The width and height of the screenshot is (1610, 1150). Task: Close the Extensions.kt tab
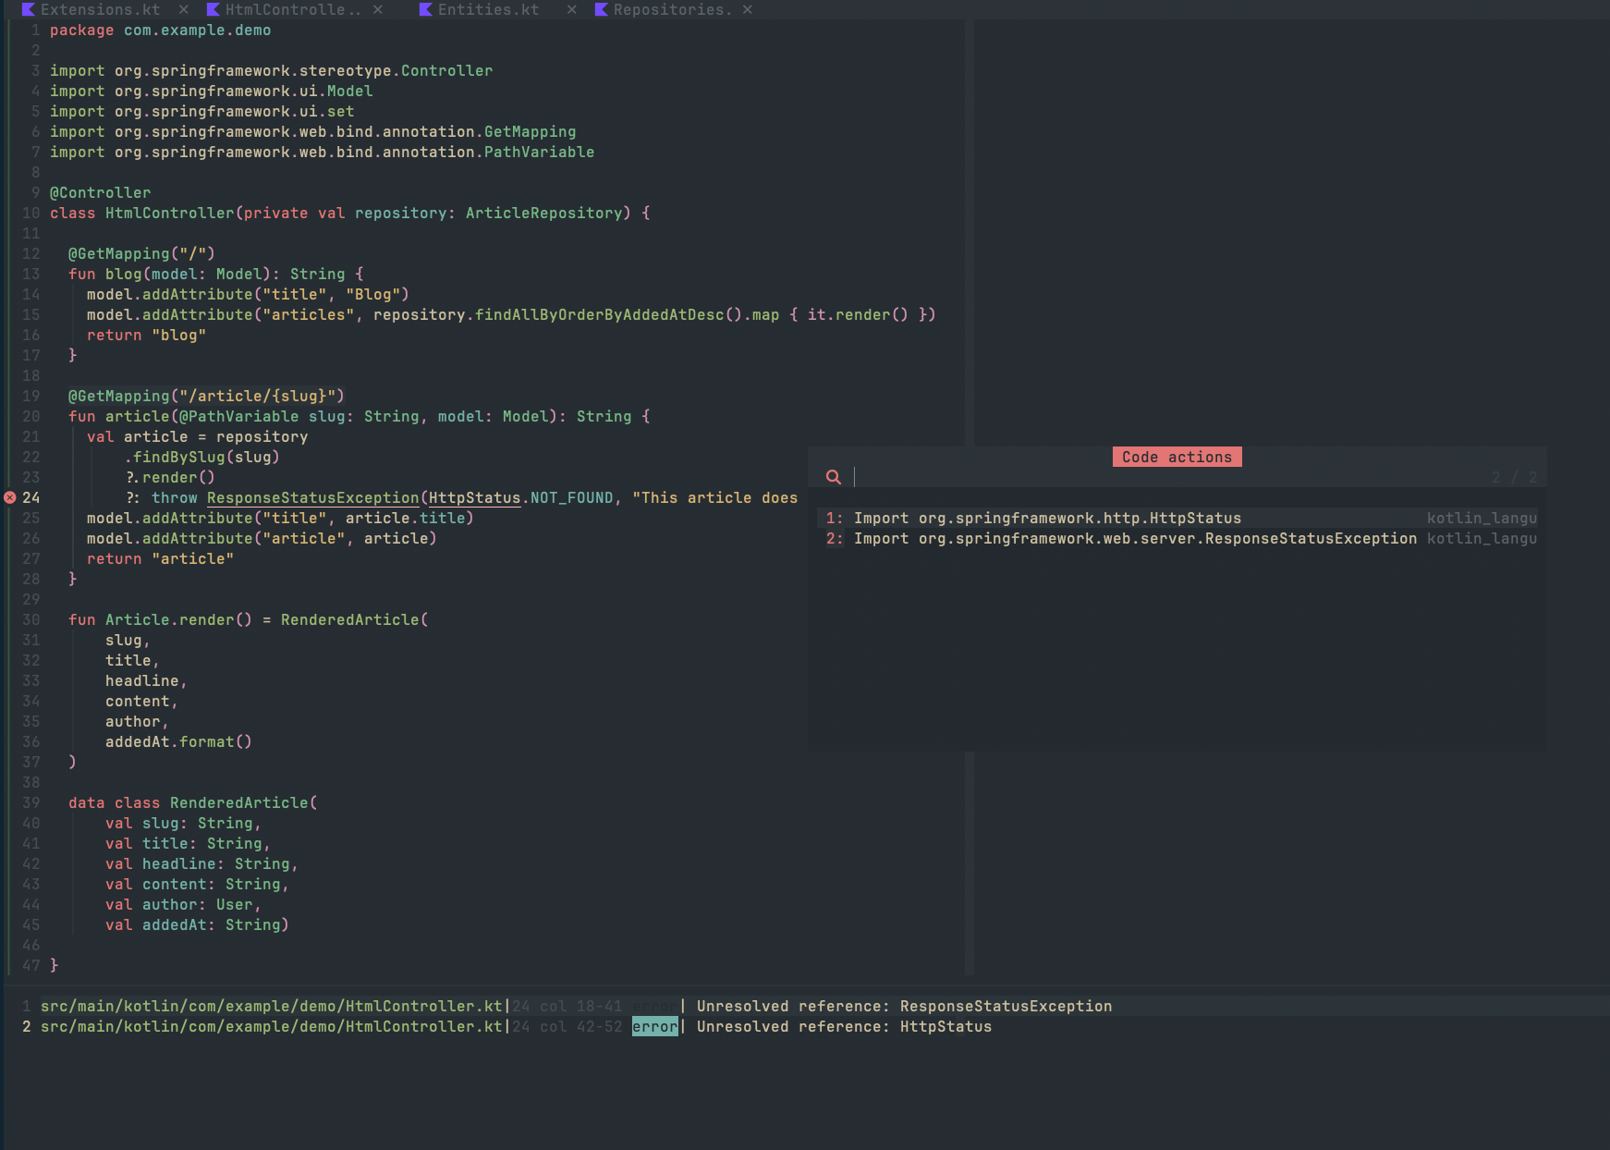coord(183,9)
